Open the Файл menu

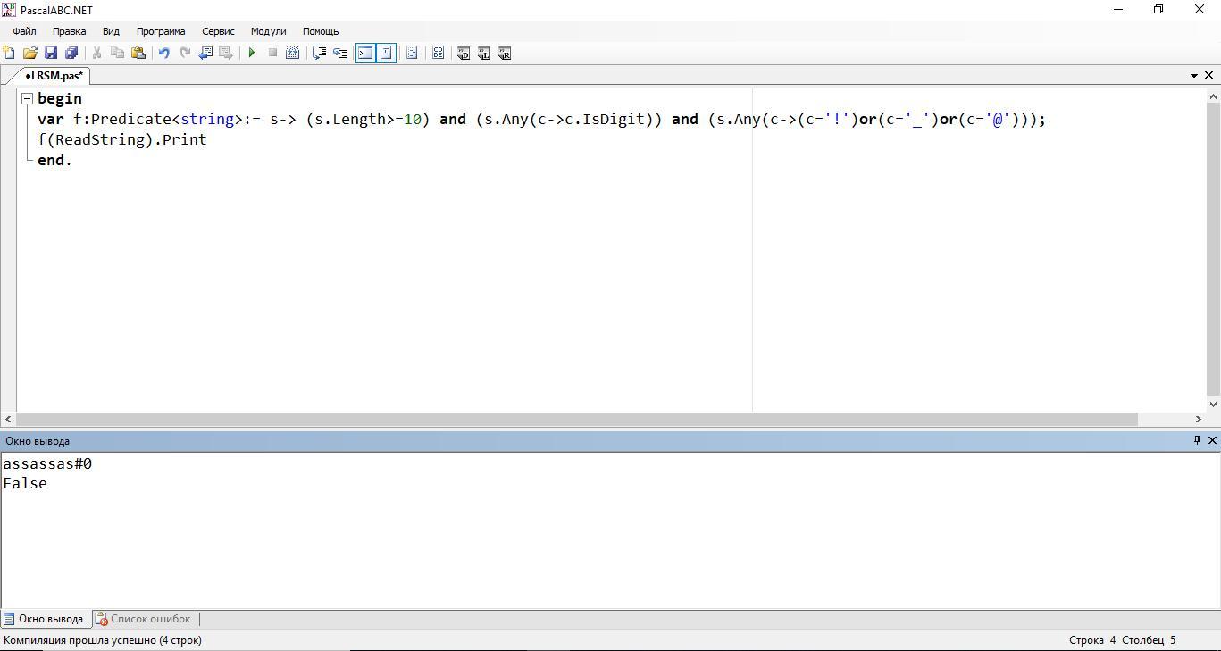[x=25, y=31]
